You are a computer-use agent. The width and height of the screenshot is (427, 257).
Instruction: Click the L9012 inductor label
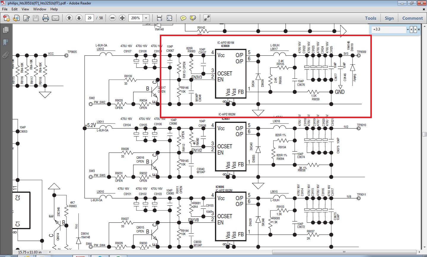[x=101, y=49]
